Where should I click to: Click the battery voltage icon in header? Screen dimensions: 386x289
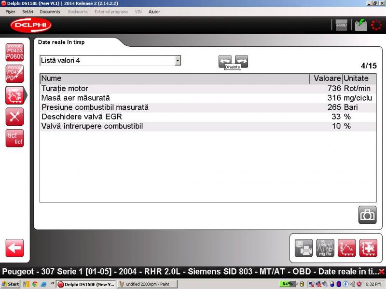[361, 25]
